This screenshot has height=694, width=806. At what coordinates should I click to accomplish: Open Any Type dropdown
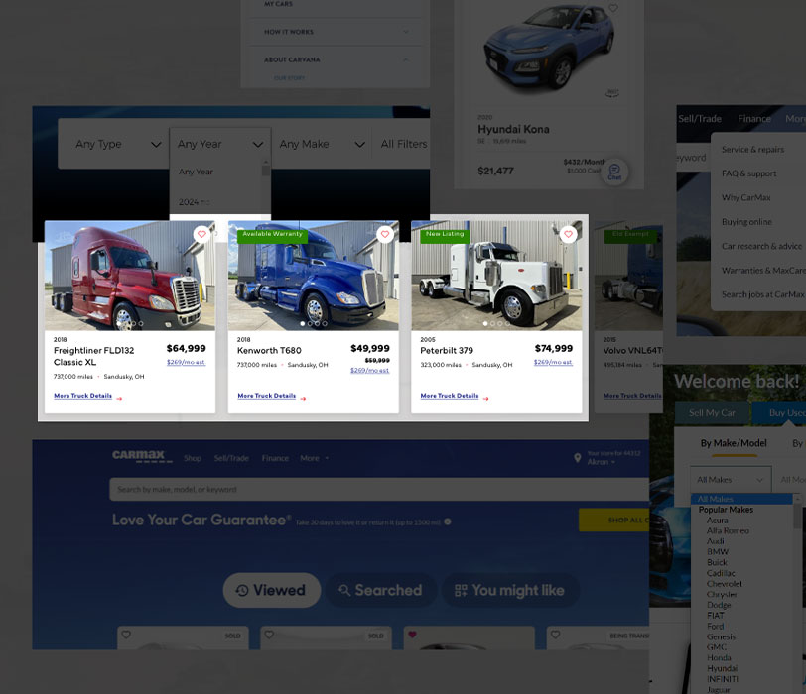pos(118,144)
